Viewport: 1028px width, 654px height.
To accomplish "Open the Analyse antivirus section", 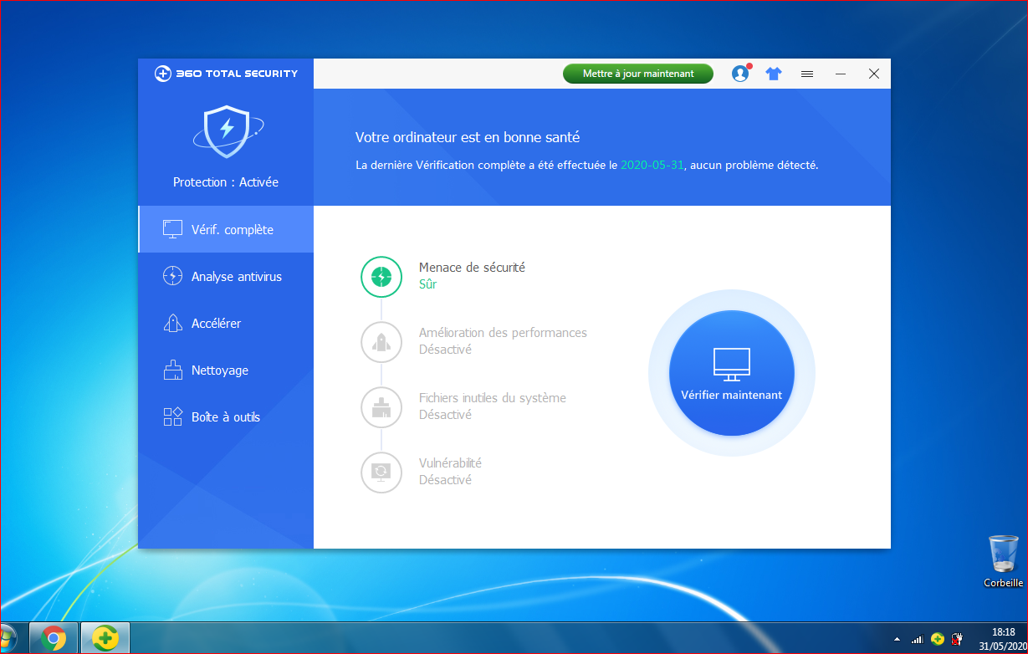I will (226, 276).
